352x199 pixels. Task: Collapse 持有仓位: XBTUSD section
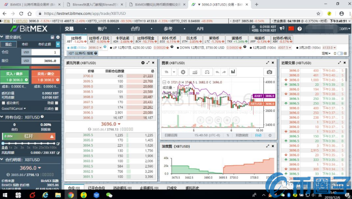coord(2,117)
